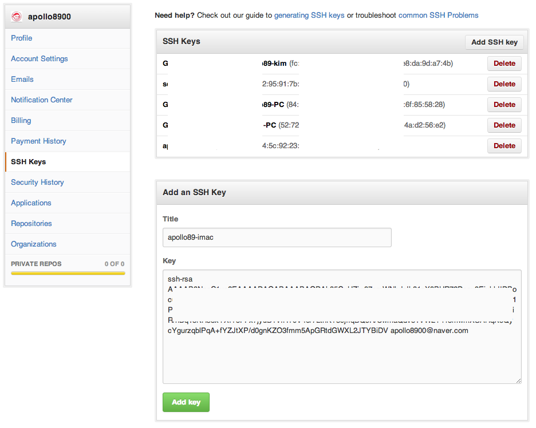Click the green Add key button
This screenshot has width=536, height=428.
186,402
